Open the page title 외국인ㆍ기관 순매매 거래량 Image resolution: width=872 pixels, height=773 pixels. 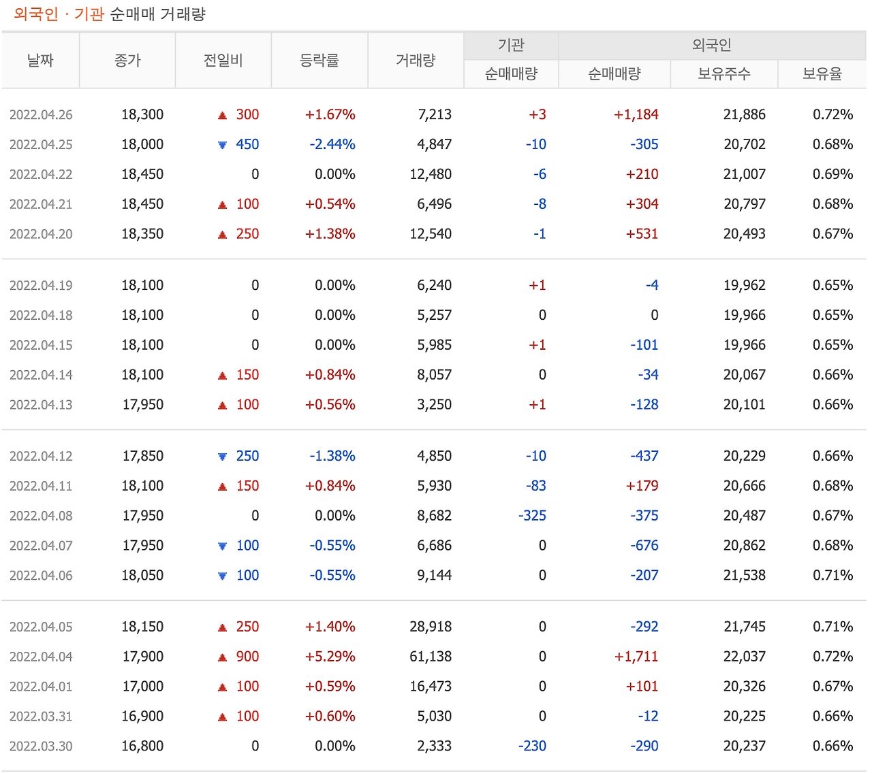click(x=110, y=12)
